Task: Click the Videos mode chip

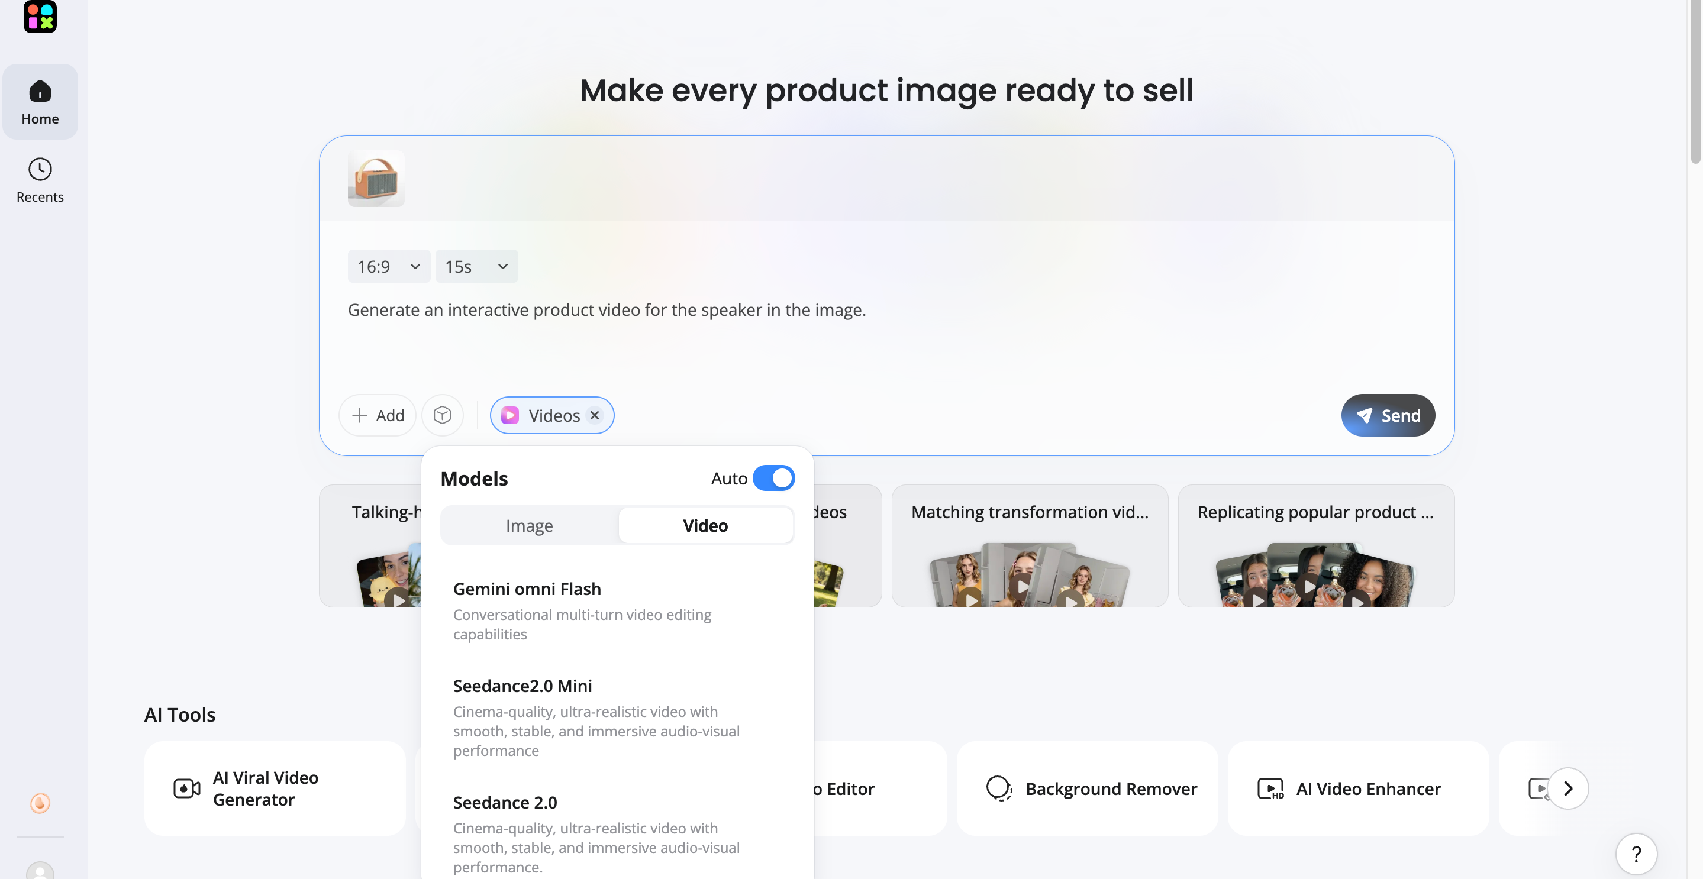Action: tap(552, 415)
